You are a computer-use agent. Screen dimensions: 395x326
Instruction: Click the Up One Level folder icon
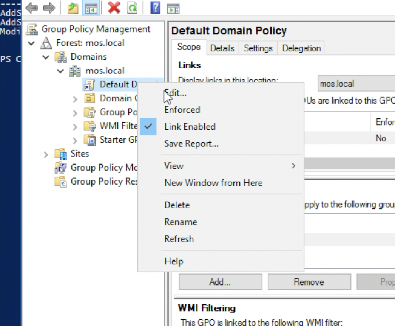click(x=73, y=8)
